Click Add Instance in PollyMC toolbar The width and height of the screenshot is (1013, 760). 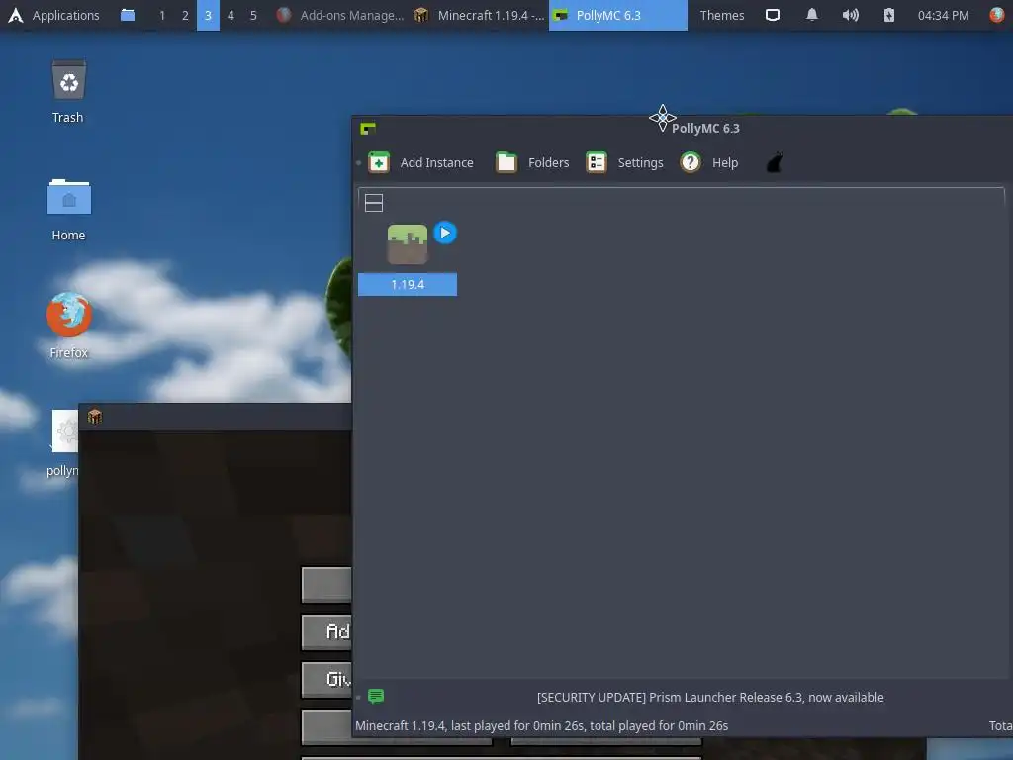(x=420, y=163)
